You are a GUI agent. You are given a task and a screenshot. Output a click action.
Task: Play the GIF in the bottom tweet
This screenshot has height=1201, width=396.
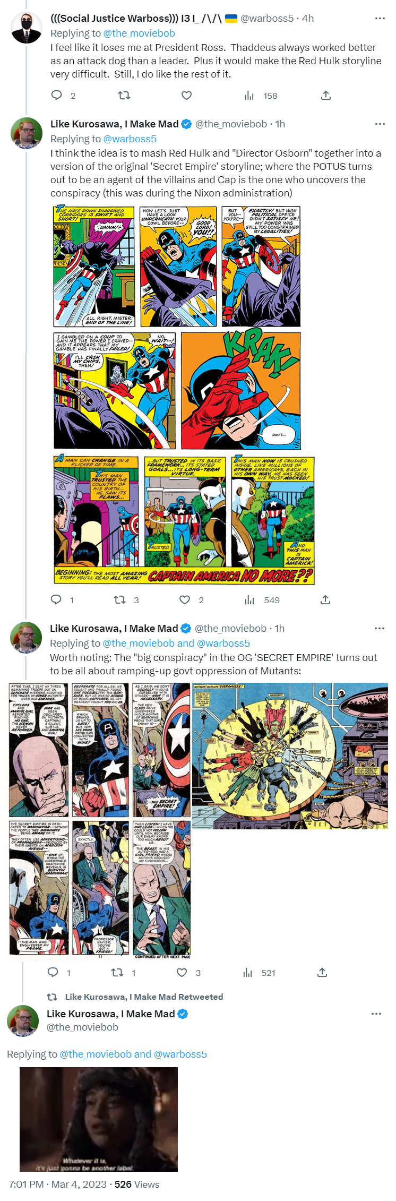(99, 1120)
